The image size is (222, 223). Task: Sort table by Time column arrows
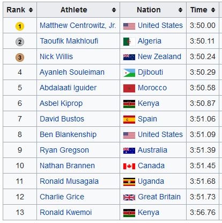[213, 10]
